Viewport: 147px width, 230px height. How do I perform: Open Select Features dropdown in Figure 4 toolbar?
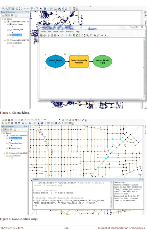click(34, 9)
